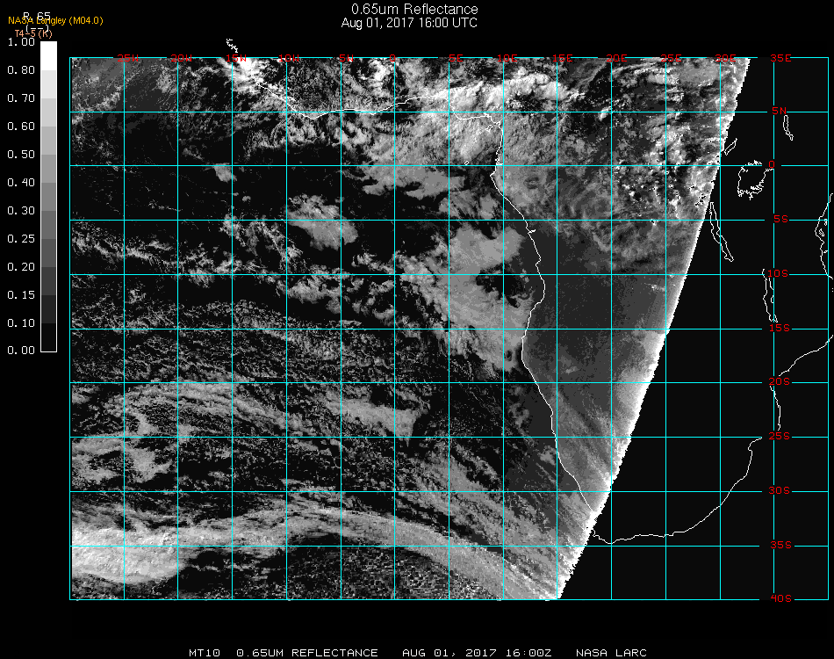
Task: Click the 25S latitude label
Action: click(x=780, y=437)
